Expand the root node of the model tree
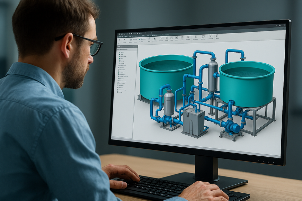302x201 pixels. pos(118,50)
